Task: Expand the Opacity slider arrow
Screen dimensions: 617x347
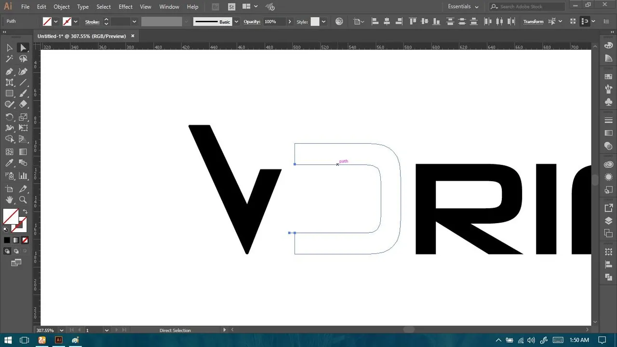Action: (289, 22)
